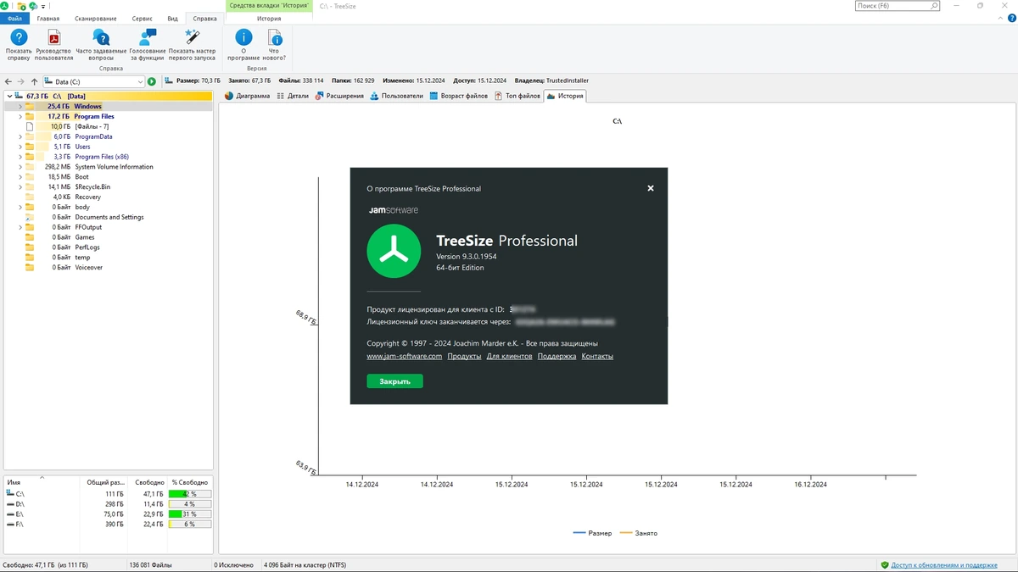Image resolution: width=1018 pixels, height=572 pixels.
Task: Expand the ProgramData folder node
Action: 20,136
